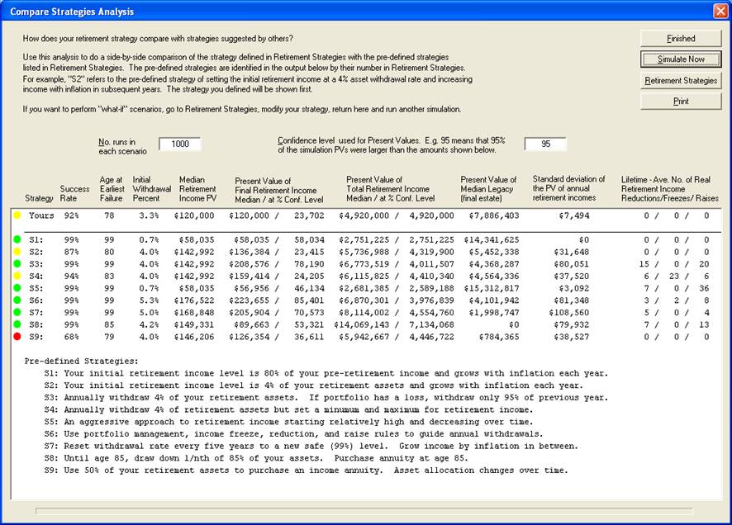
Task: Click the Success Rate column header
Action: pyautogui.click(x=74, y=194)
